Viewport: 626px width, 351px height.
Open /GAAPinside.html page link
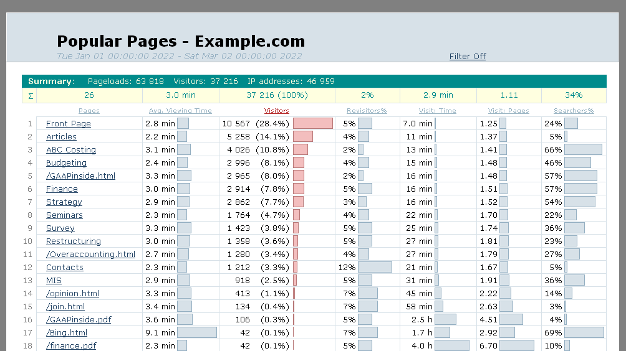[x=80, y=176]
